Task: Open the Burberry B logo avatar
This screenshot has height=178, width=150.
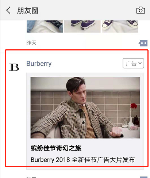Action: tap(14, 67)
